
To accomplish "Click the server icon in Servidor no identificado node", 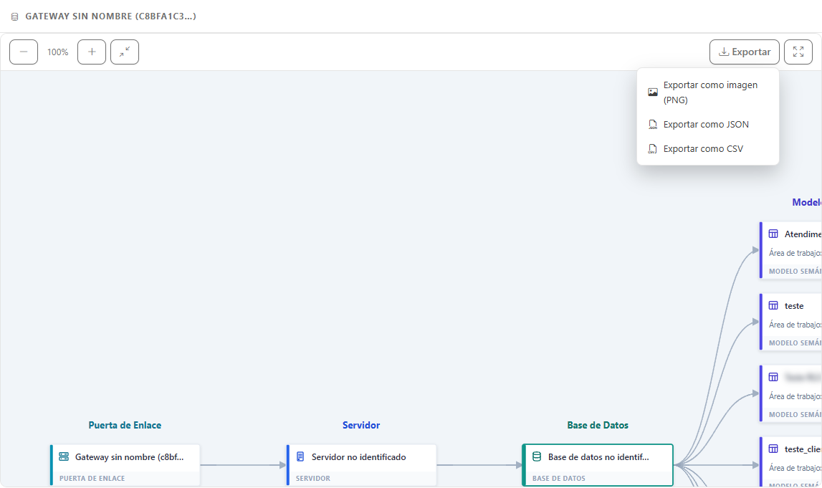I will coord(300,456).
